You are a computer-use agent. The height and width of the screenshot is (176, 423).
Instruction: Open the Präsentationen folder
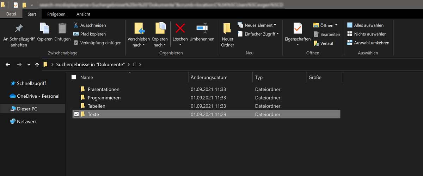tap(103, 90)
